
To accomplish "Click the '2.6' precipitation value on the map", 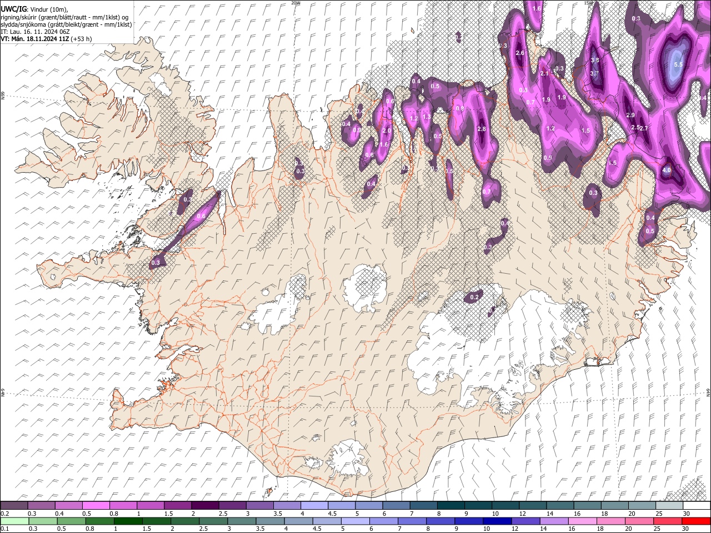I will pos(520,53).
